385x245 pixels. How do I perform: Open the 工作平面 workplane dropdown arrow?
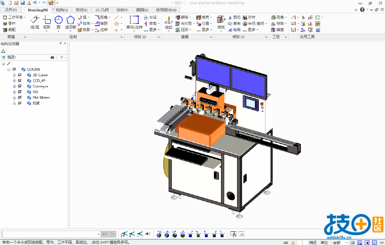tap(25, 17)
